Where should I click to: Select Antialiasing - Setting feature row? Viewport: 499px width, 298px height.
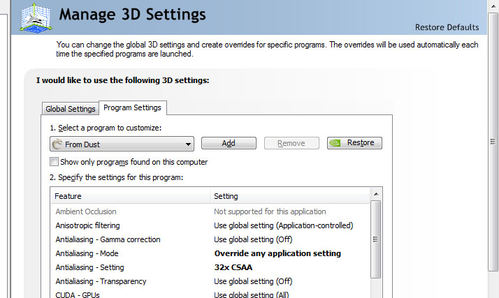tap(210, 267)
